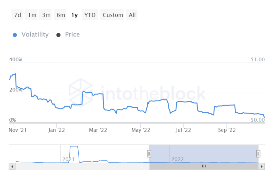This screenshot has height=183, width=274.
Task: Click the blue Volatility legend dot
Action: tap(15, 35)
